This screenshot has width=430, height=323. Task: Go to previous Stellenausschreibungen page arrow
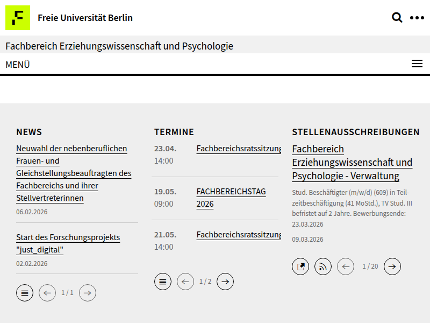click(346, 266)
